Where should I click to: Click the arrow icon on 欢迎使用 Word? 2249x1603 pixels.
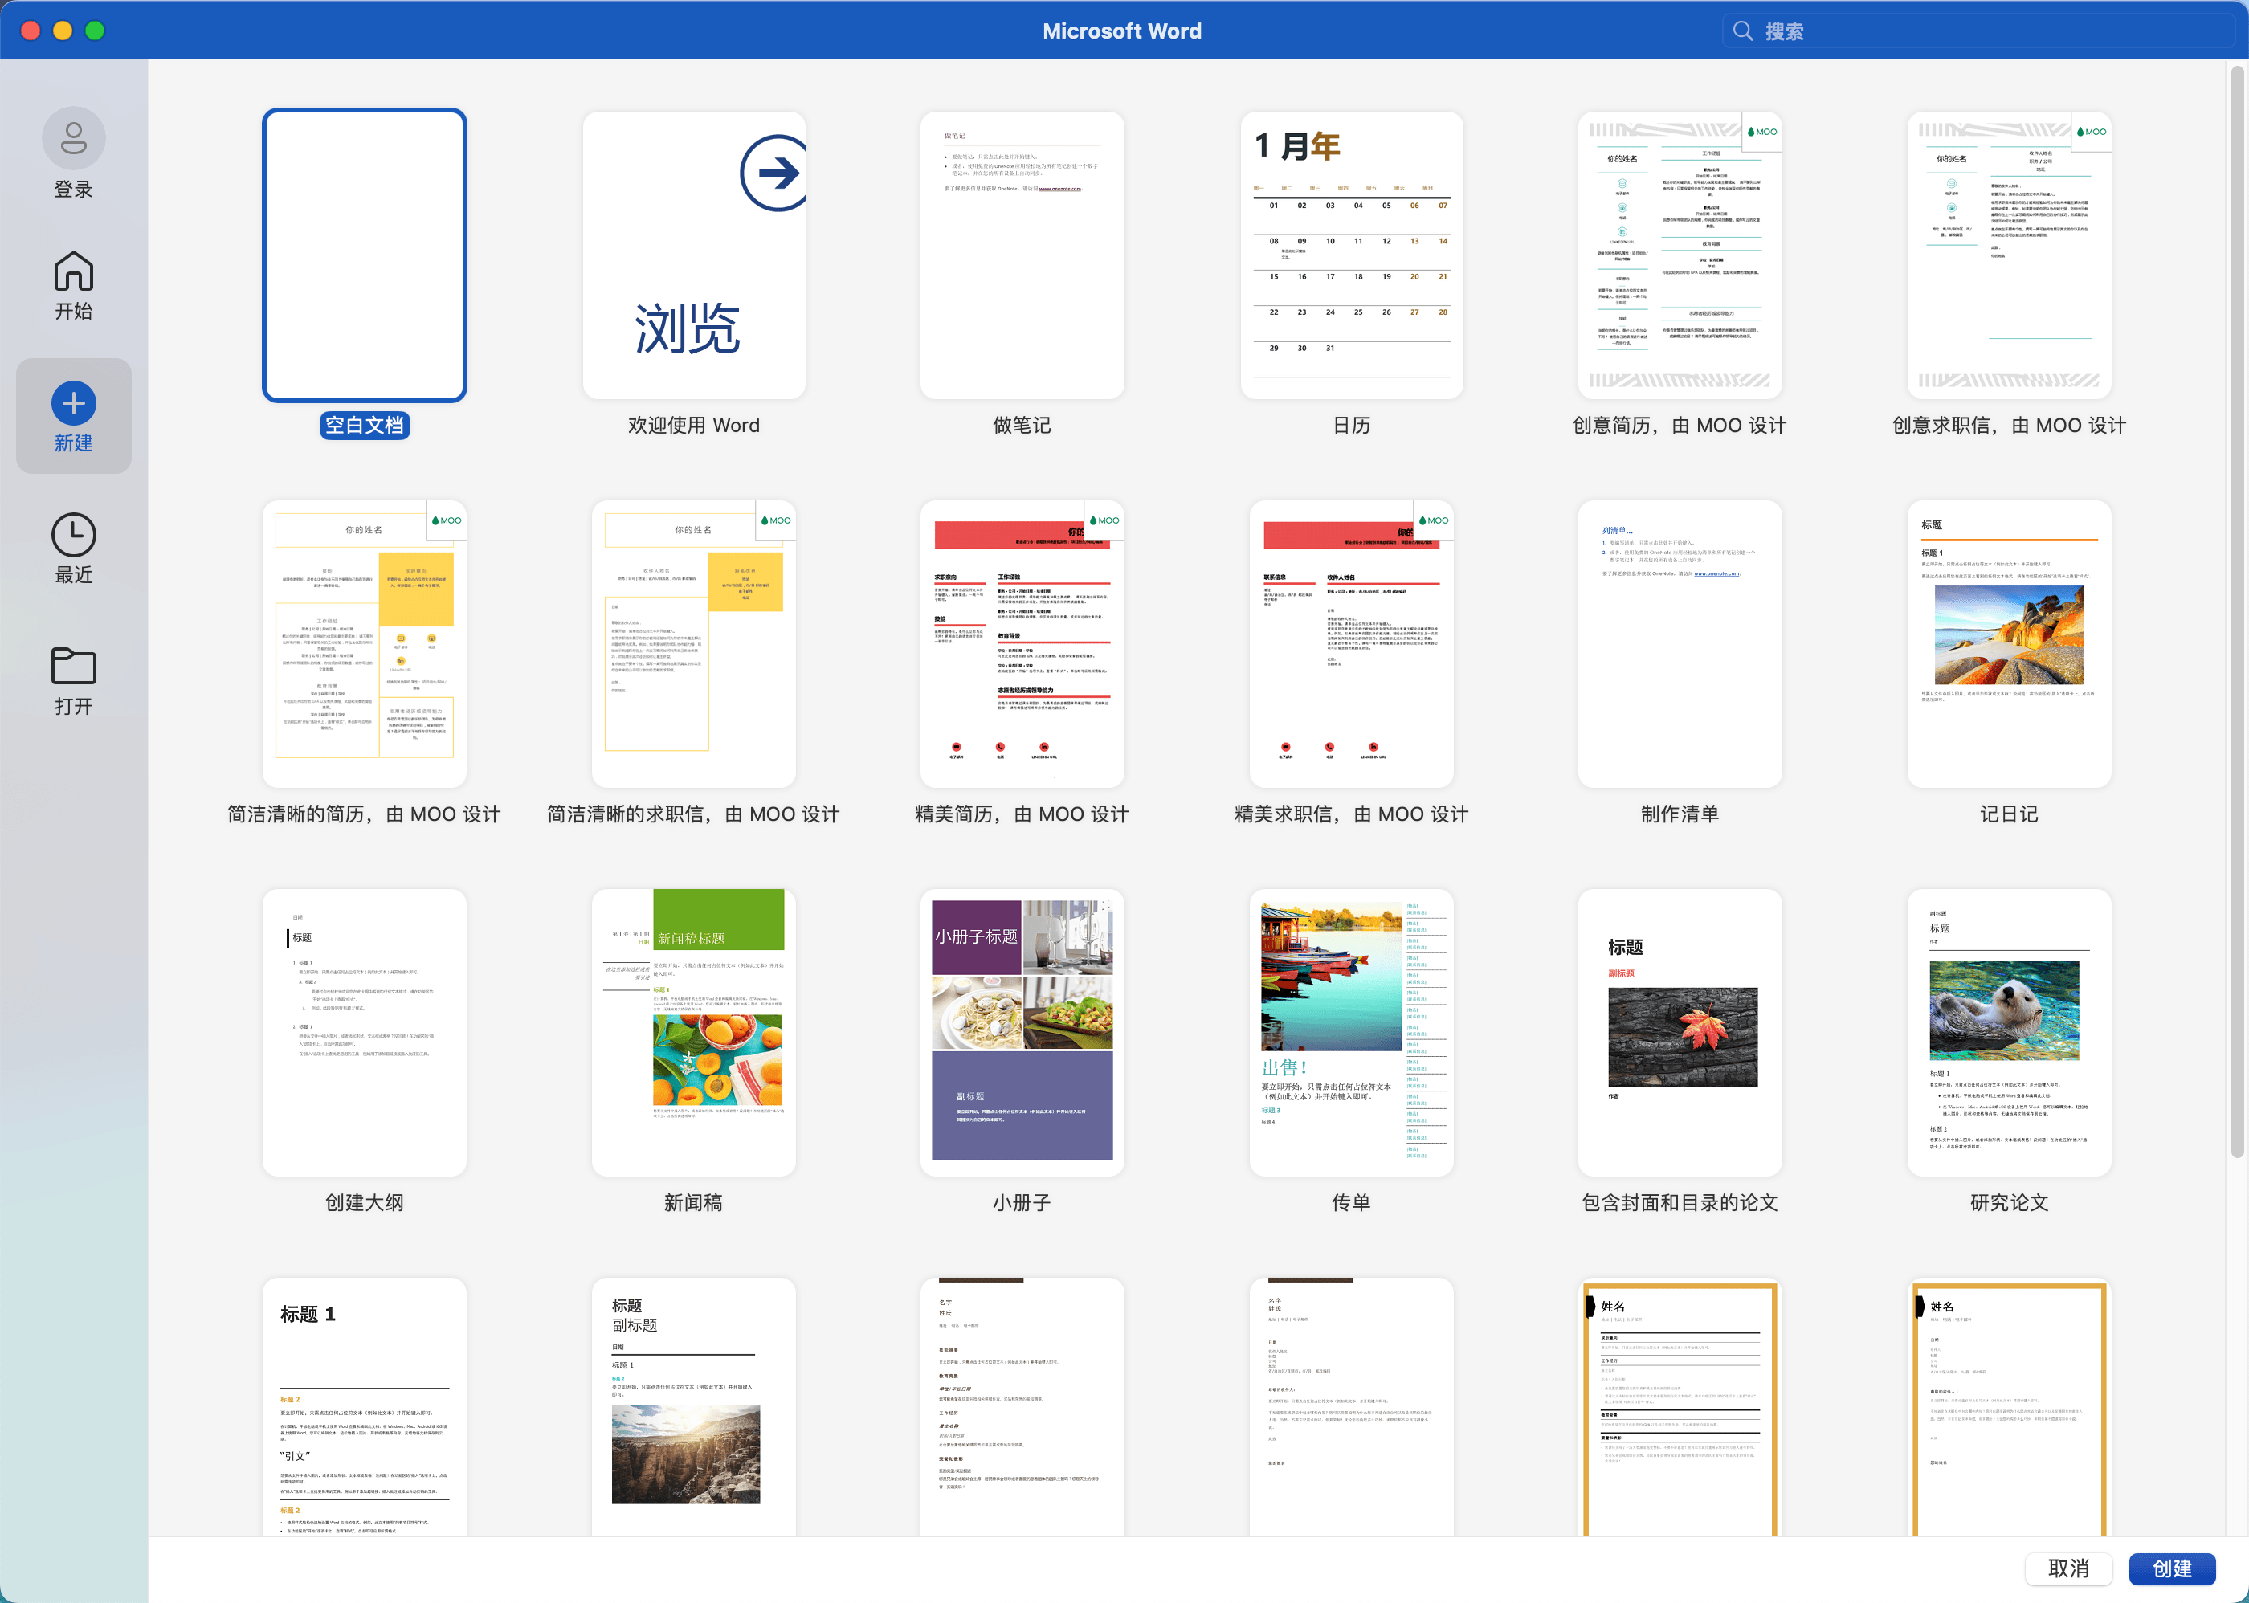[776, 173]
